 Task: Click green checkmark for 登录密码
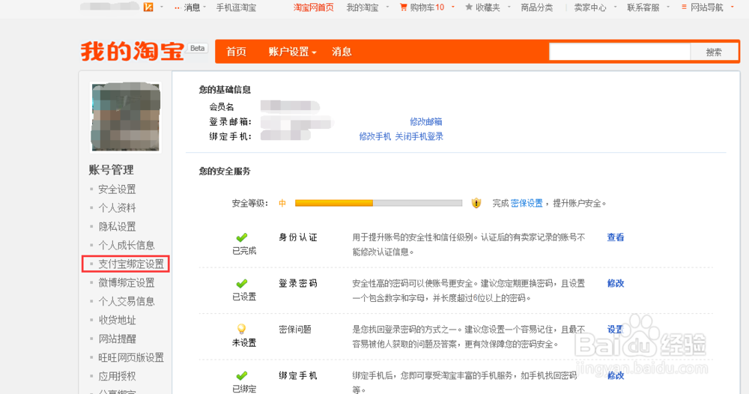point(242,283)
